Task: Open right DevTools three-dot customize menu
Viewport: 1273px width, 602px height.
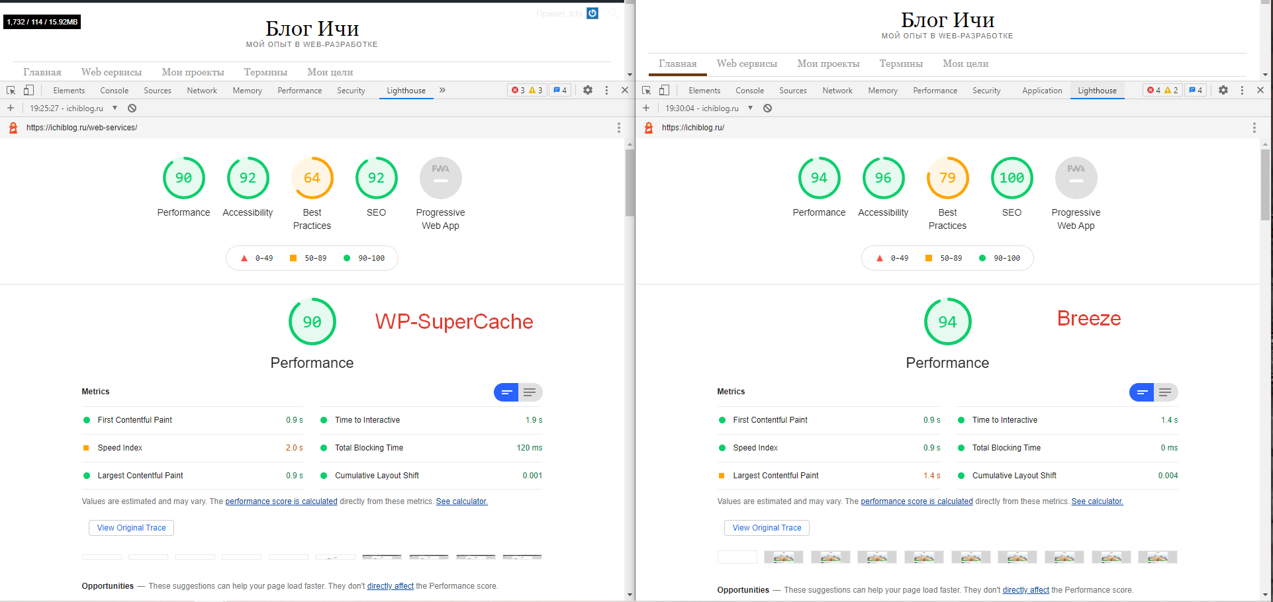Action: click(1242, 91)
